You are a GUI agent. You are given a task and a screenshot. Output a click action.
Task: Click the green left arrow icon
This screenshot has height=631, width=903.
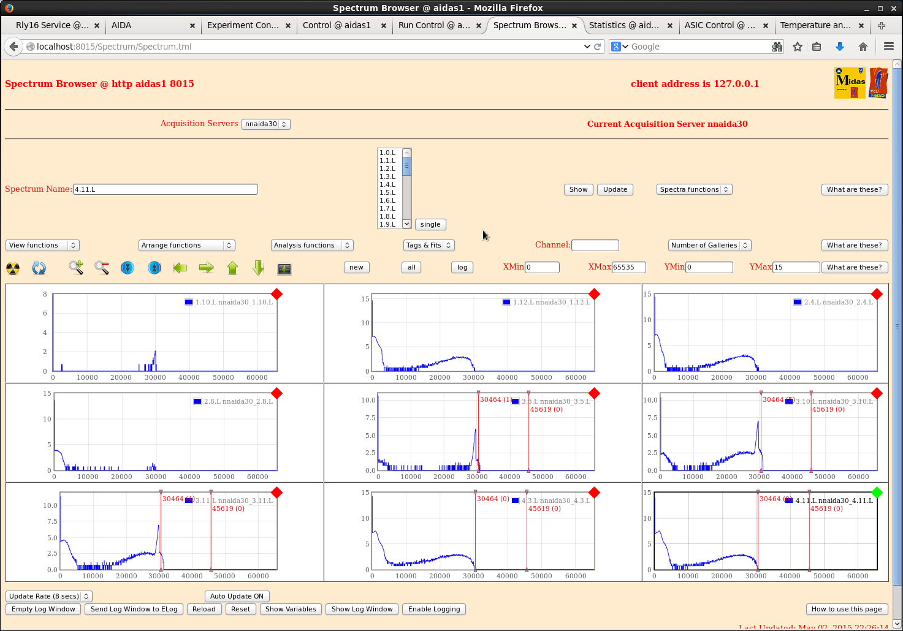pyautogui.click(x=180, y=268)
